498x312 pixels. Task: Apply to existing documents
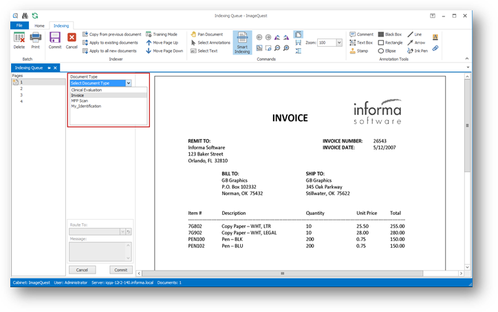110,43
